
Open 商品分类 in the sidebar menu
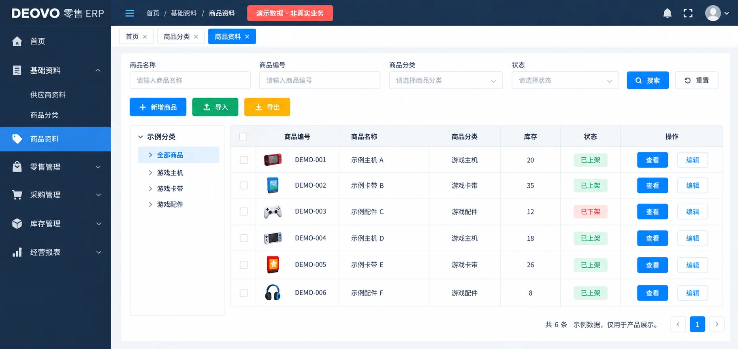44,115
